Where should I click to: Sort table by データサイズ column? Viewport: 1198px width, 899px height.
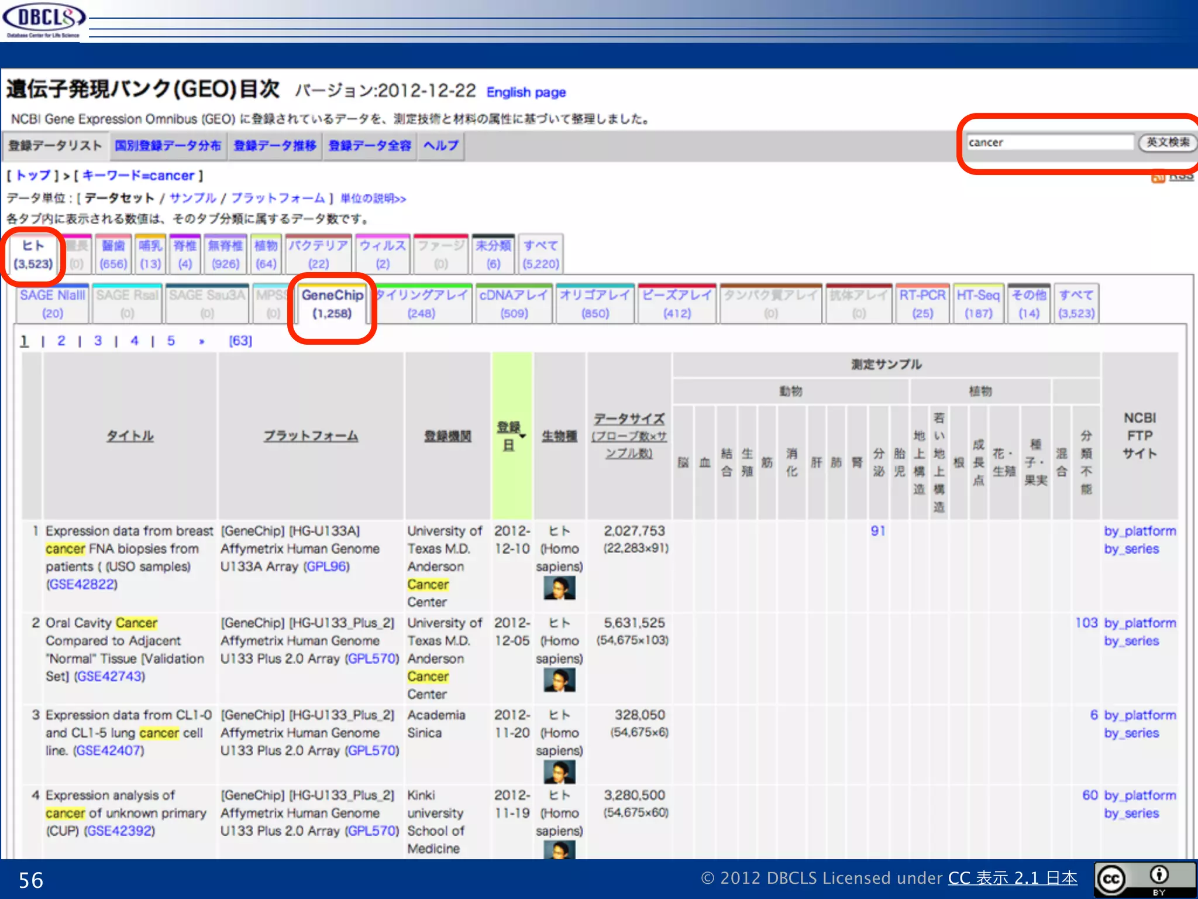pos(629,436)
